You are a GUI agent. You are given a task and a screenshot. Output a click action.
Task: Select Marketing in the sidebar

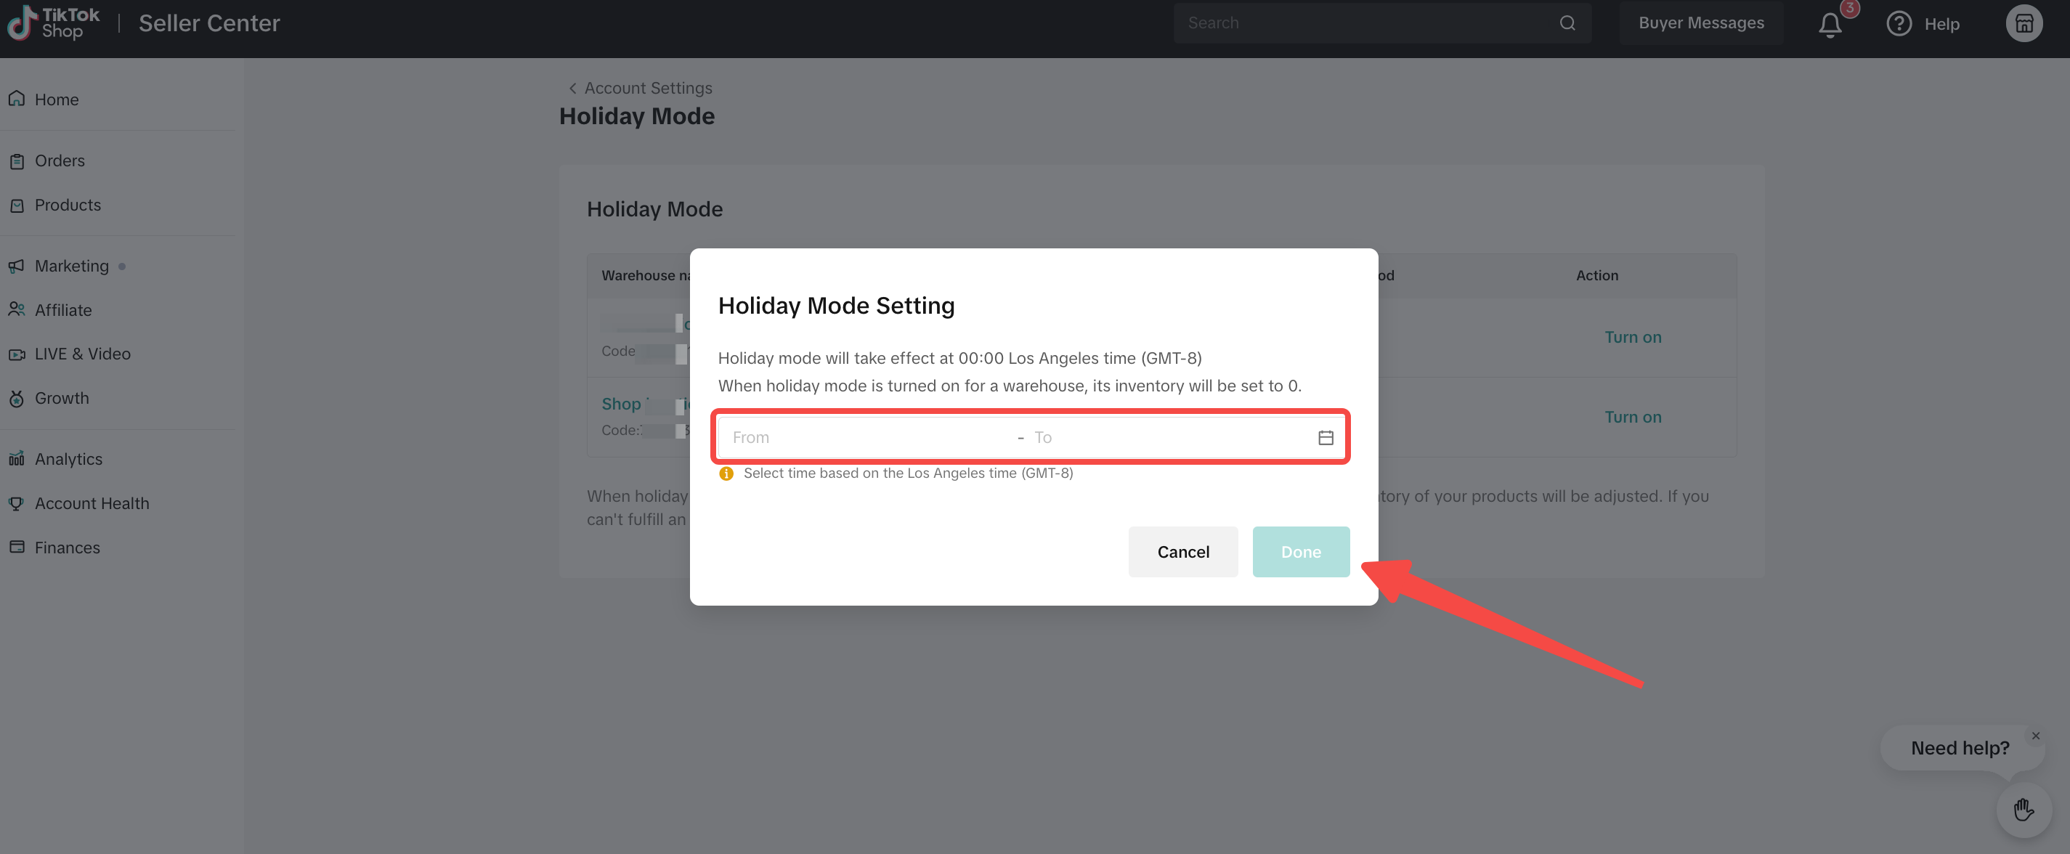click(x=71, y=266)
